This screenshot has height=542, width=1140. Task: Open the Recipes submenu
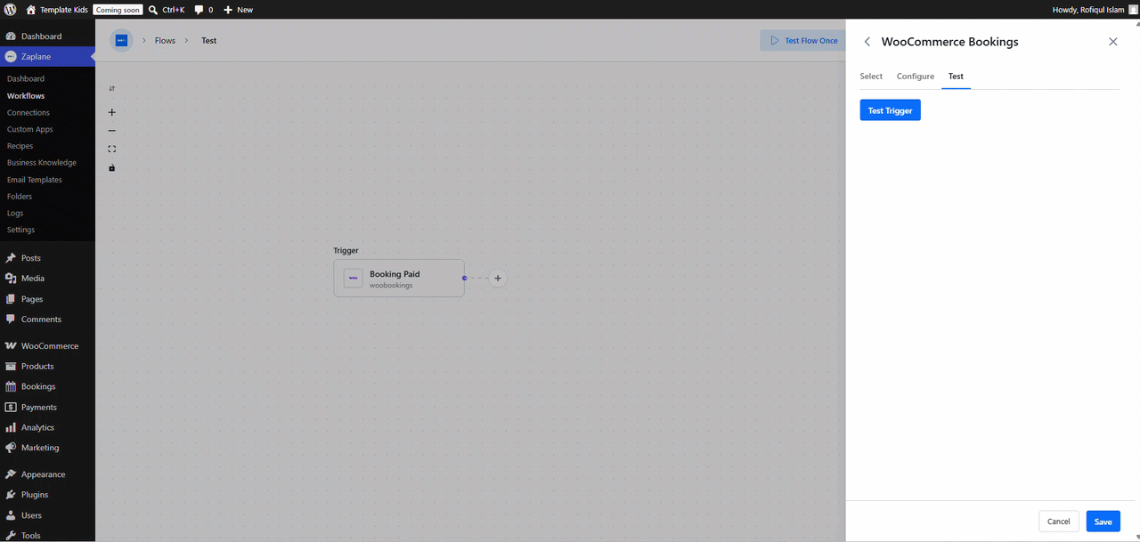coord(20,146)
